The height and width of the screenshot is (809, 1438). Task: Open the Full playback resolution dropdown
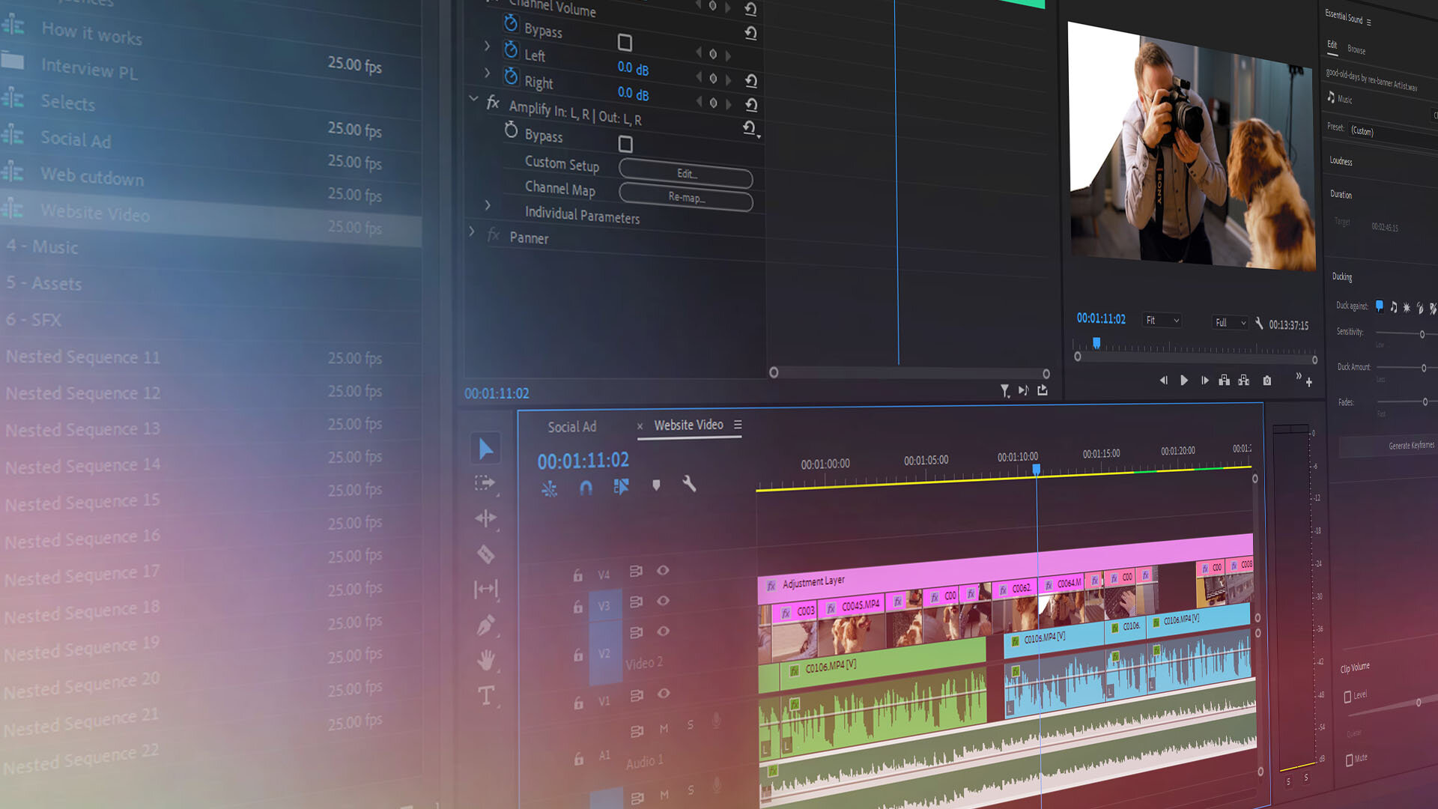[x=1231, y=323]
